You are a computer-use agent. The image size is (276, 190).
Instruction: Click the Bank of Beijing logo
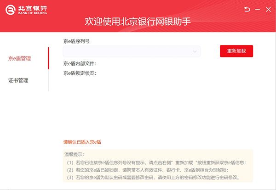coord(26,10)
